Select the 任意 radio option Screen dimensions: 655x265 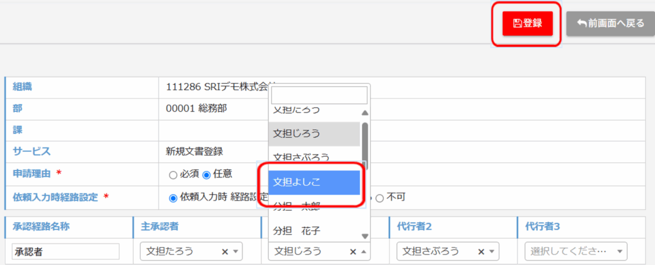[207, 174]
